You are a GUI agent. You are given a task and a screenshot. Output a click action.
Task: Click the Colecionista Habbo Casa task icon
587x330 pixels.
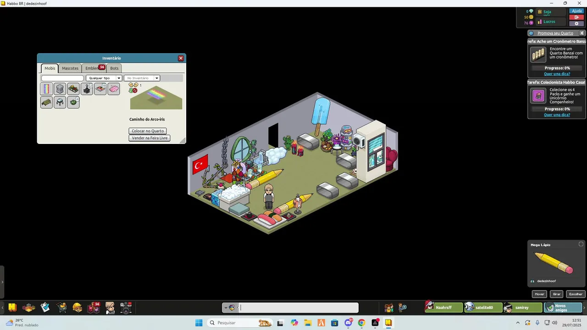pyautogui.click(x=538, y=96)
